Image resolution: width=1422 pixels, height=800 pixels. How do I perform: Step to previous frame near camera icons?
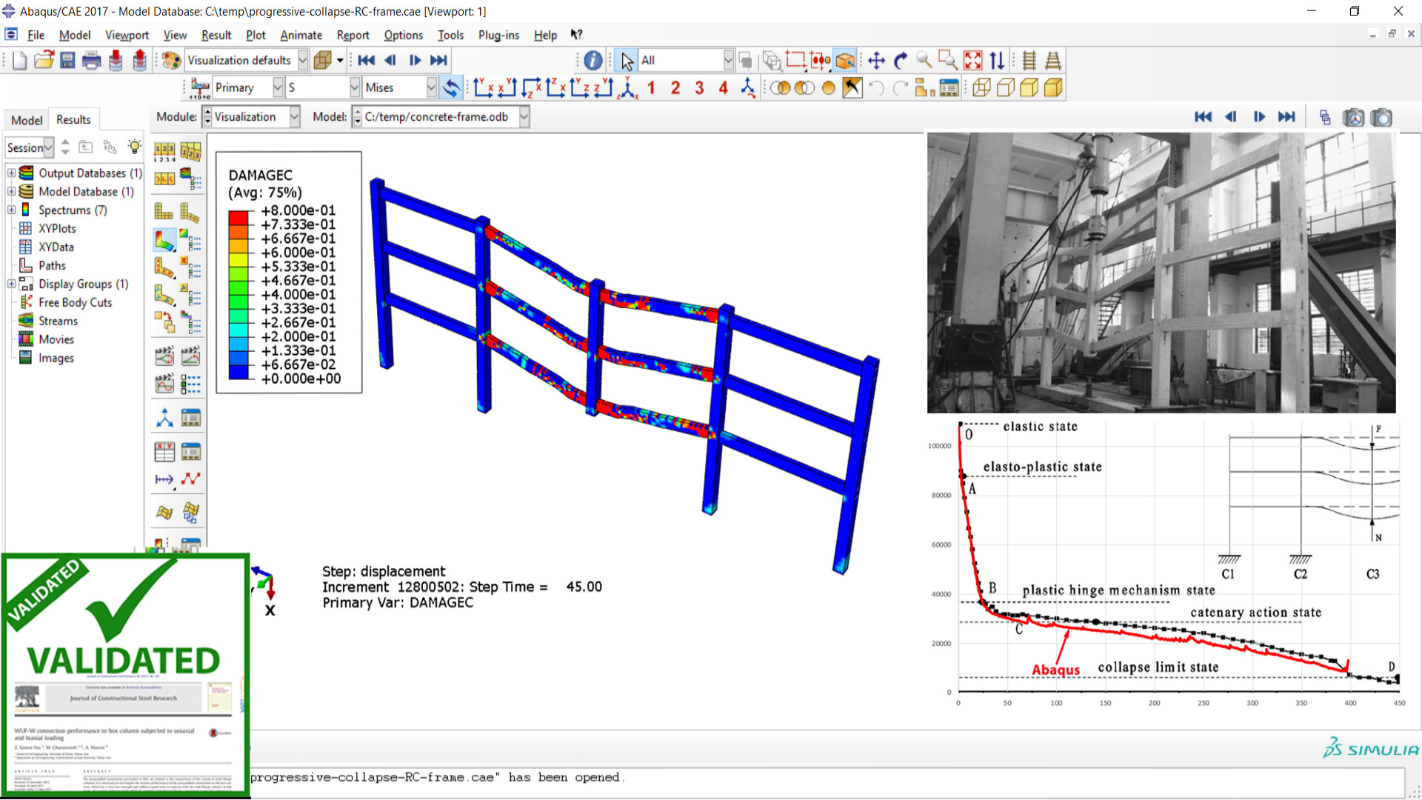tap(1231, 117)
